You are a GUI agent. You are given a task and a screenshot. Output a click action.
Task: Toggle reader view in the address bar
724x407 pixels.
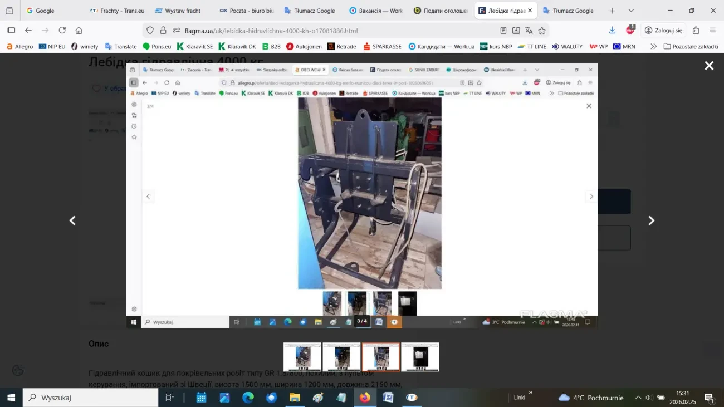point(503,31)
